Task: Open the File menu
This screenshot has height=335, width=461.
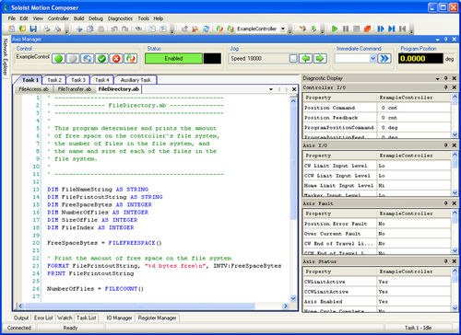Action: pos(12,18)
